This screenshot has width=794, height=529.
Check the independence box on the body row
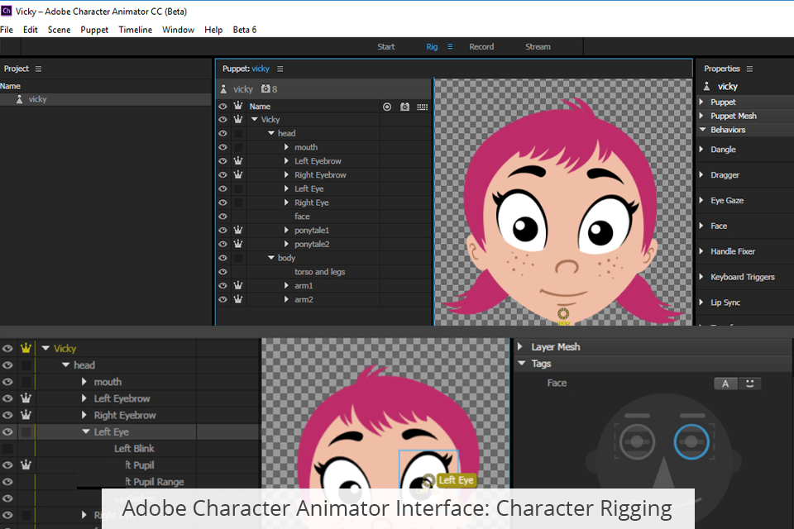(x=238, y=258)
